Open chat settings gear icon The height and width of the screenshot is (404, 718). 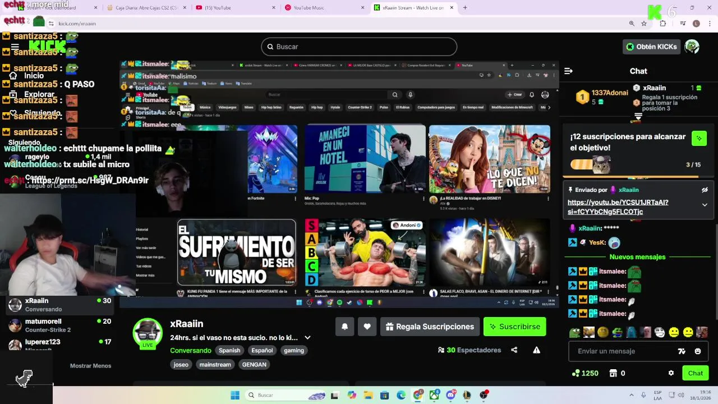tap(671, 373)
